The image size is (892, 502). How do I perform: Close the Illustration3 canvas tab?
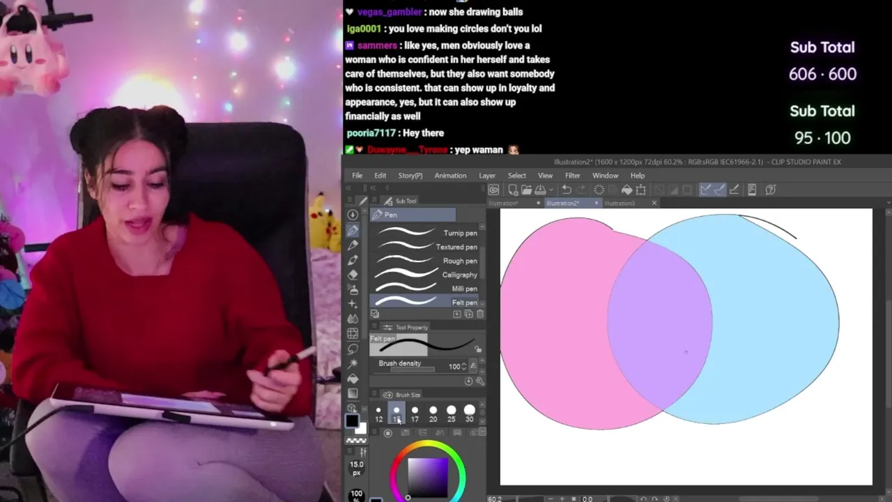click(654, 203)
